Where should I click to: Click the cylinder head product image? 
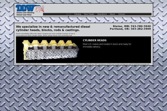tap(51, 50)
